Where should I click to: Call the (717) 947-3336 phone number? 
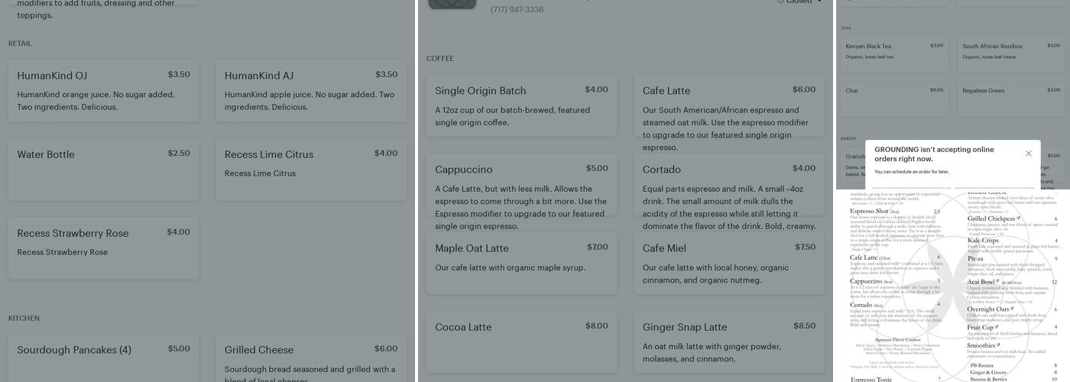pos(517,10)
